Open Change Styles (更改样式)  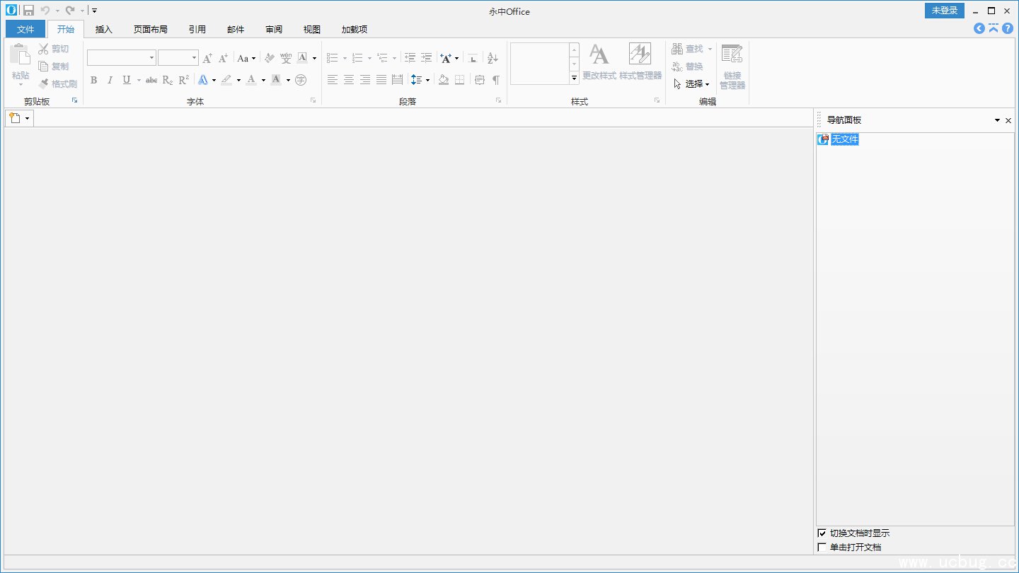[599, 62]
